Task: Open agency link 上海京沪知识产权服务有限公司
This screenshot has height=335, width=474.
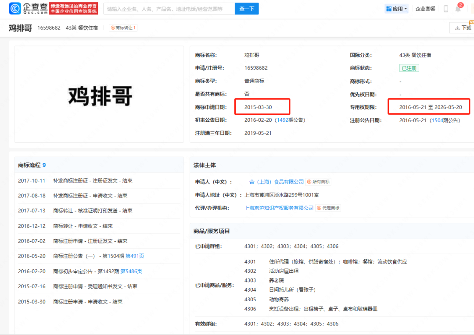Action: point(279,208)
